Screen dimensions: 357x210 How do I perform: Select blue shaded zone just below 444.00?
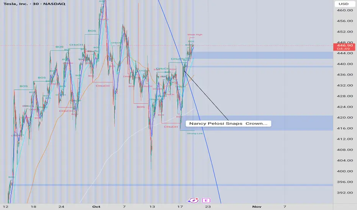(x=263, y=55)
